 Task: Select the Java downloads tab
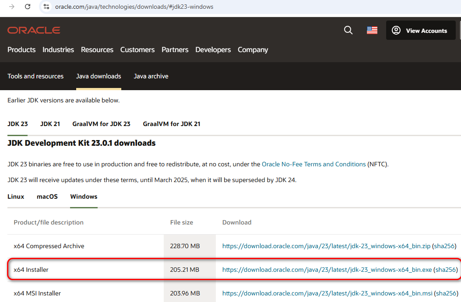pyautogui.click(x=99, y=76)
